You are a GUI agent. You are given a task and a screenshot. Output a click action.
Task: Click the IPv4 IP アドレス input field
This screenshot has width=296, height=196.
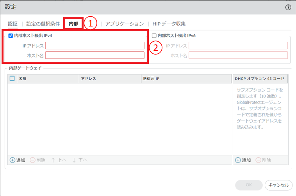(95, 46)
